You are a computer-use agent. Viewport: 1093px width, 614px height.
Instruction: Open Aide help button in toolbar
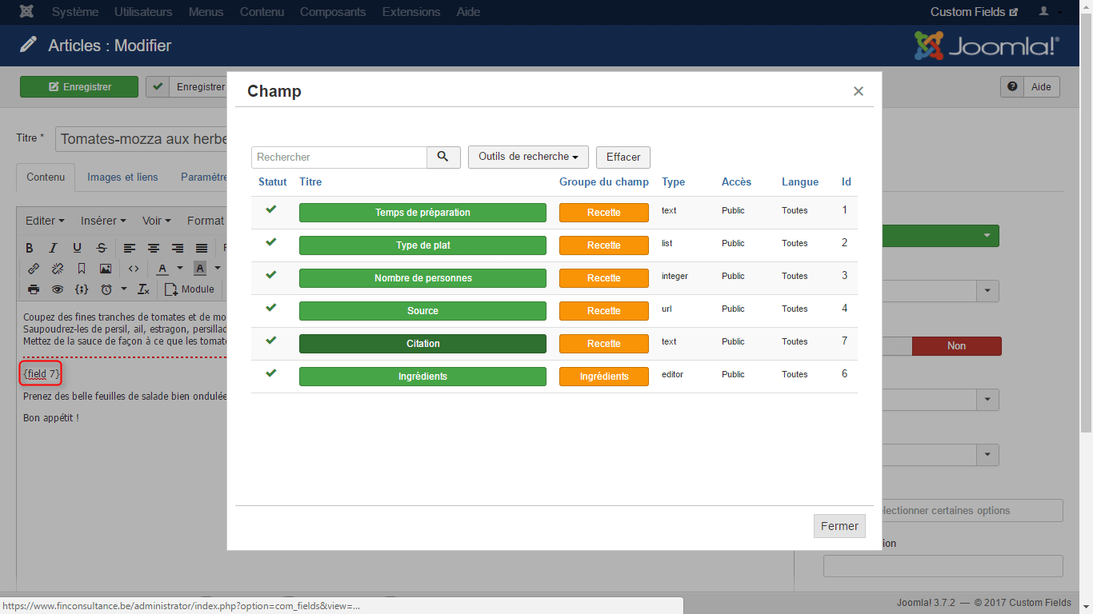click(x=1031, y=87)
